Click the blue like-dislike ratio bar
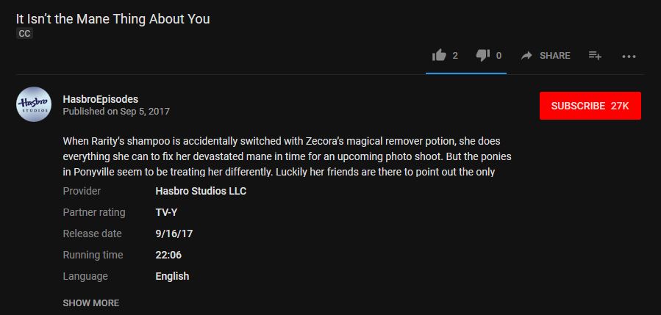Image resolution: width=661 pixels, height=315 pixels. point(465,73)
